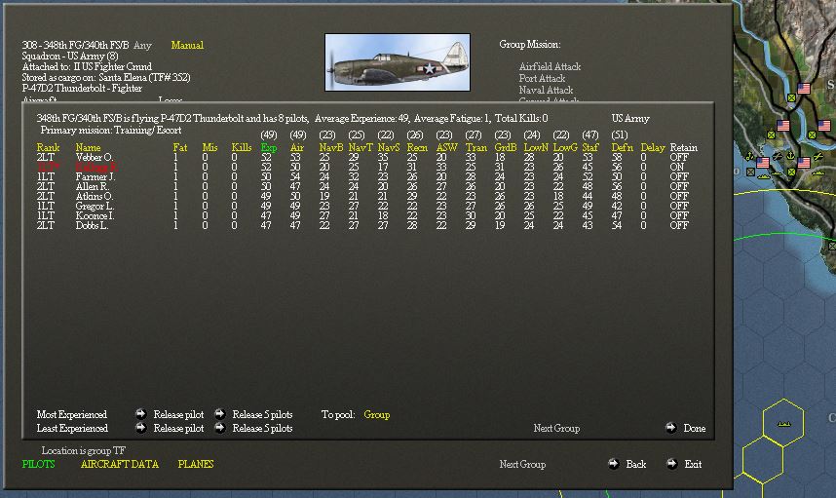The height and width of the screenshot is (498, 836).
Task: Toggle Retain OFF for pilot Atkins O.
Action: (x=679, y=196)
